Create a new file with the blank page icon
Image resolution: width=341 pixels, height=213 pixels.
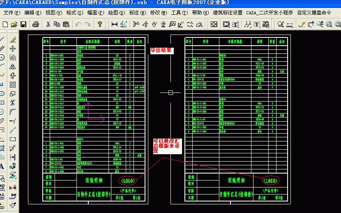pyautogui.click(x=5, y=24)
